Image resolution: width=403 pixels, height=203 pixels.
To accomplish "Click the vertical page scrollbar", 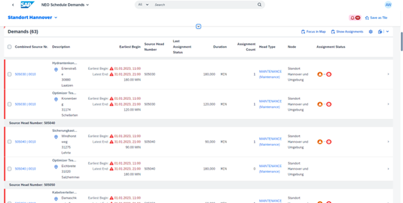I will (402, 41).
